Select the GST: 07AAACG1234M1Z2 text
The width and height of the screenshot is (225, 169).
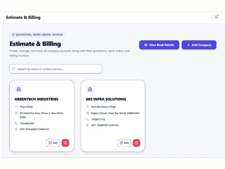[34, 129]
